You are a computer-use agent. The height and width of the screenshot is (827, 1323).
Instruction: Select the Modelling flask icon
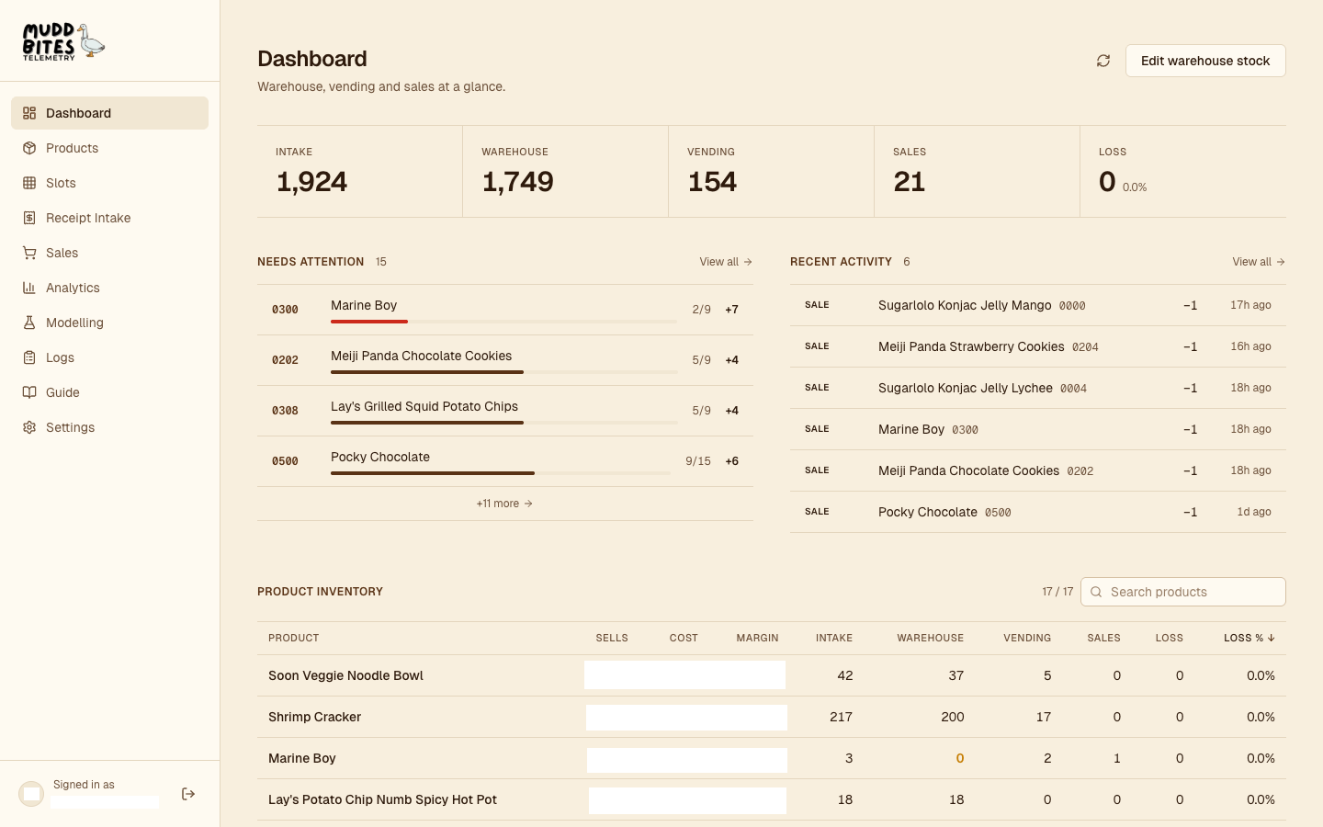click(x=30, y=323)
